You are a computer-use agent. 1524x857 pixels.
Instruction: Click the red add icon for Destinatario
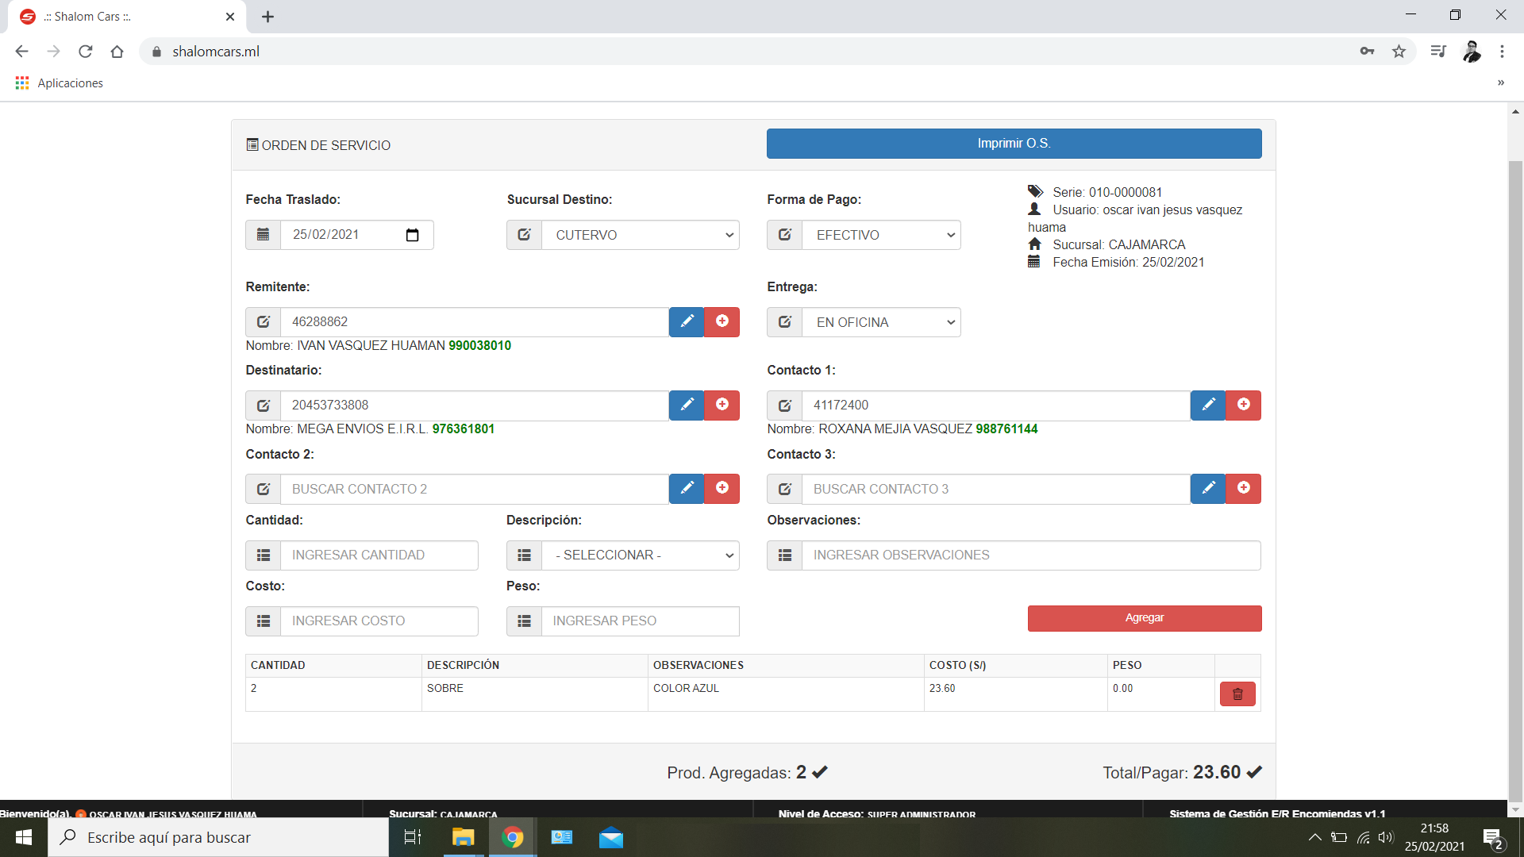pos(722,405)
